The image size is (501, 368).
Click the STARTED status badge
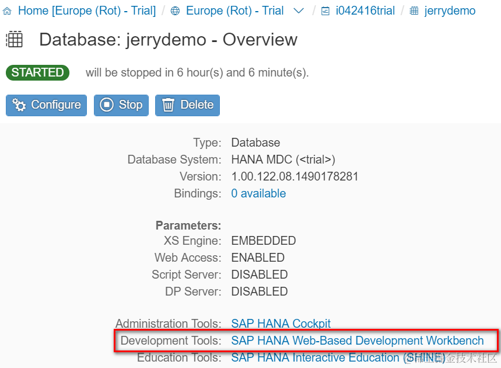[38, 72]
